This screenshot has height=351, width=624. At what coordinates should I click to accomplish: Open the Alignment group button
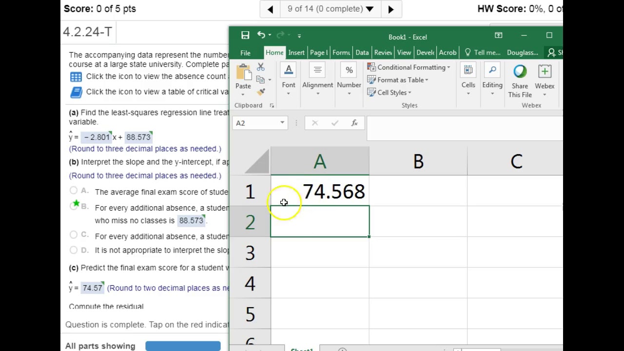click(x=317, y=79)
